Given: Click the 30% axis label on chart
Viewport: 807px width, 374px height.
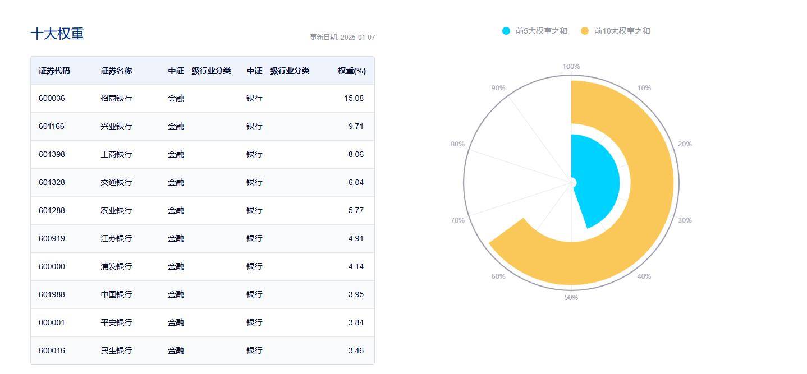Looking at the screenshot, I should pos(685,220).
